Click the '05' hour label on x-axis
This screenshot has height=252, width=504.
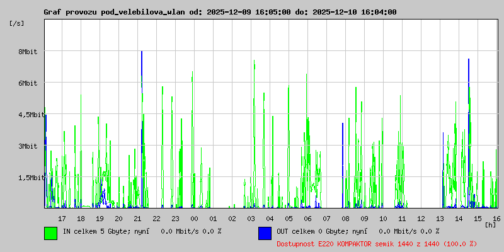click(x=289, y=219)
